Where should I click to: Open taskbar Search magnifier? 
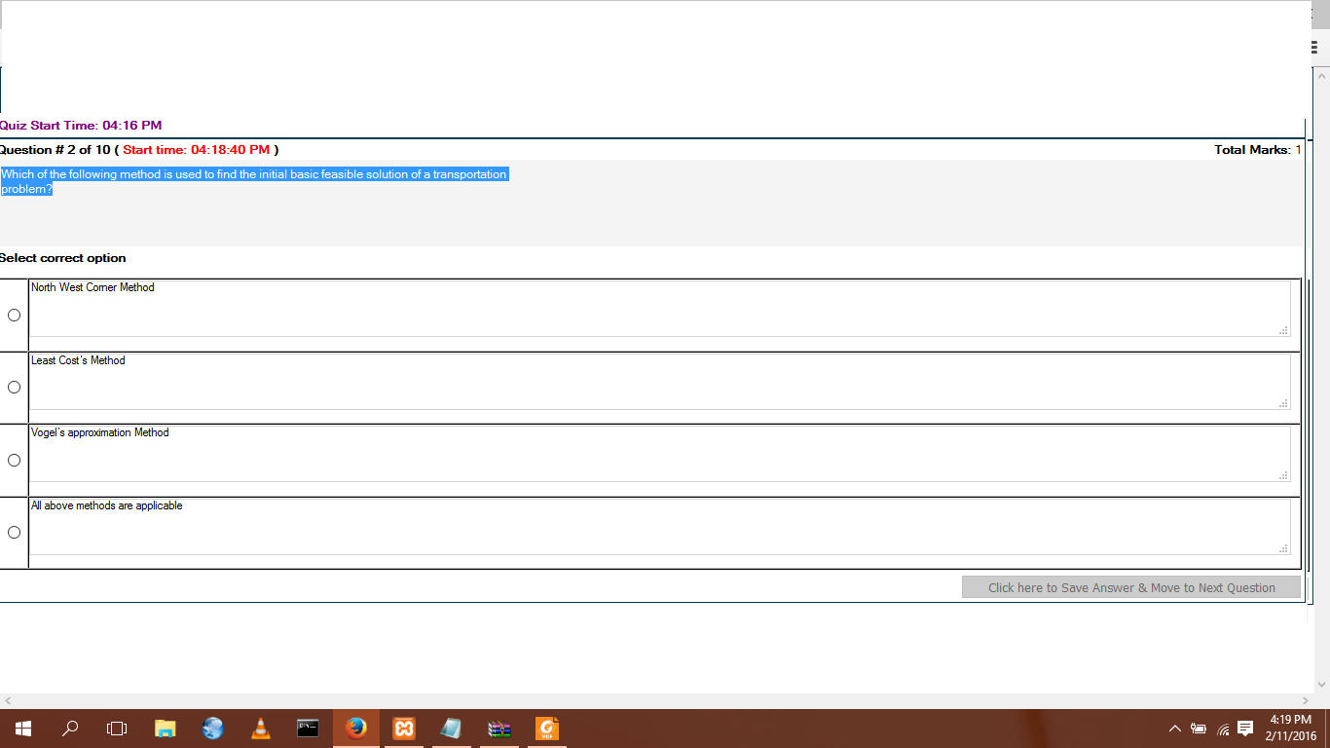[70, 729]
